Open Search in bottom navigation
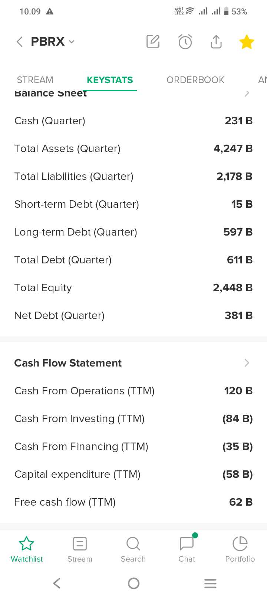Screen dimensions: 267x598 click(133, 550)
